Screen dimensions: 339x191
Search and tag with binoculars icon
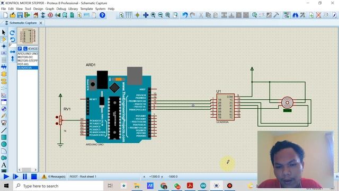[296, 15]
